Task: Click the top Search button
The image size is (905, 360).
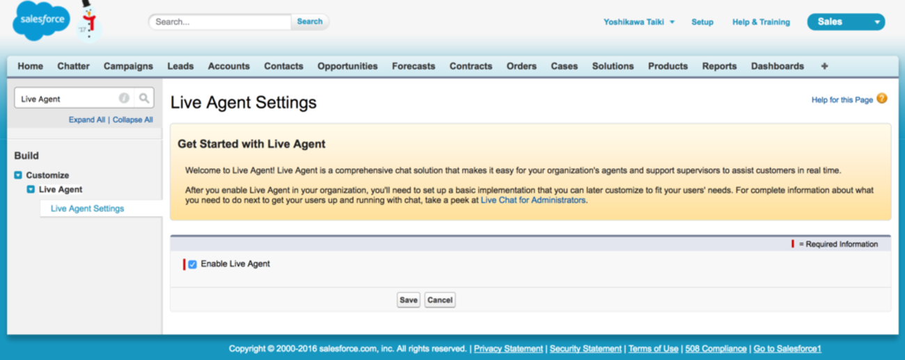Action: pos(310,22)
